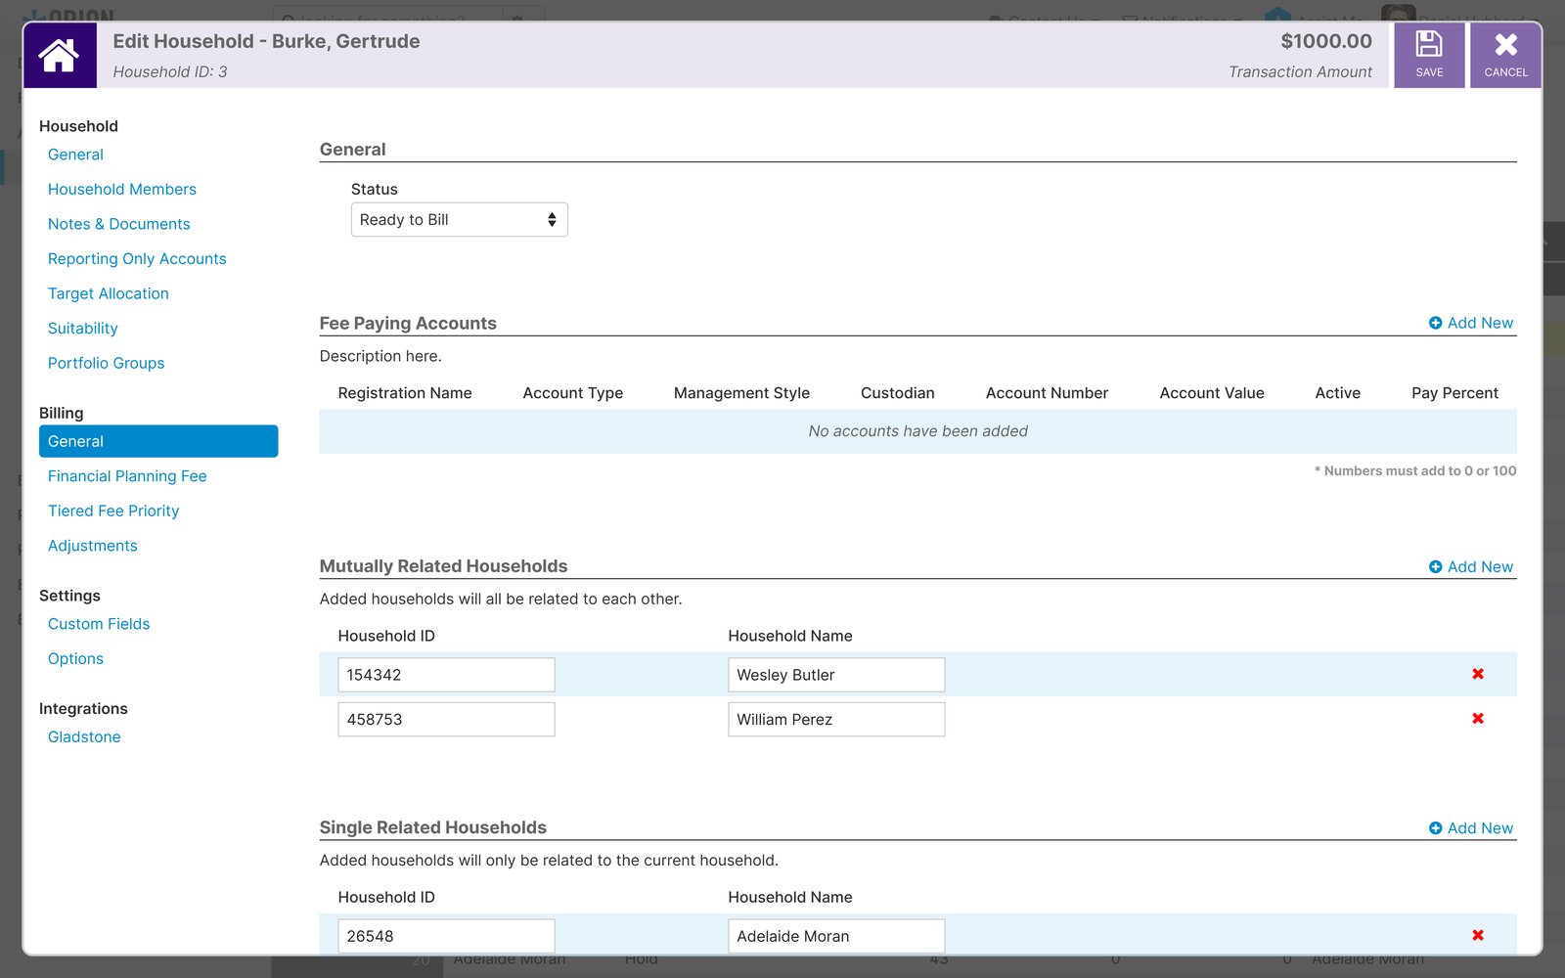Add new Fee Paying Account
1565x978 pixels.
[x=1470, y=323]
